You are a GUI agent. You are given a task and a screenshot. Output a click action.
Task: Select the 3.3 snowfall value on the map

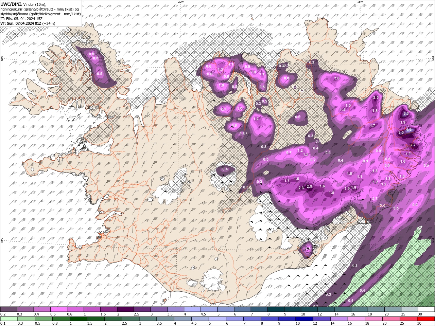(406, 114)
